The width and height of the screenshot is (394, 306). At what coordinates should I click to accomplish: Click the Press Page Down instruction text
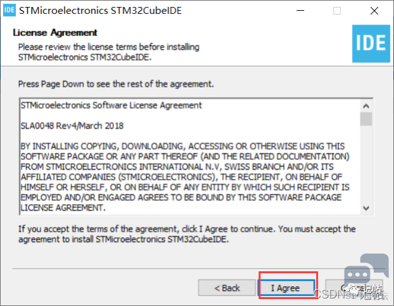point(116,84)
